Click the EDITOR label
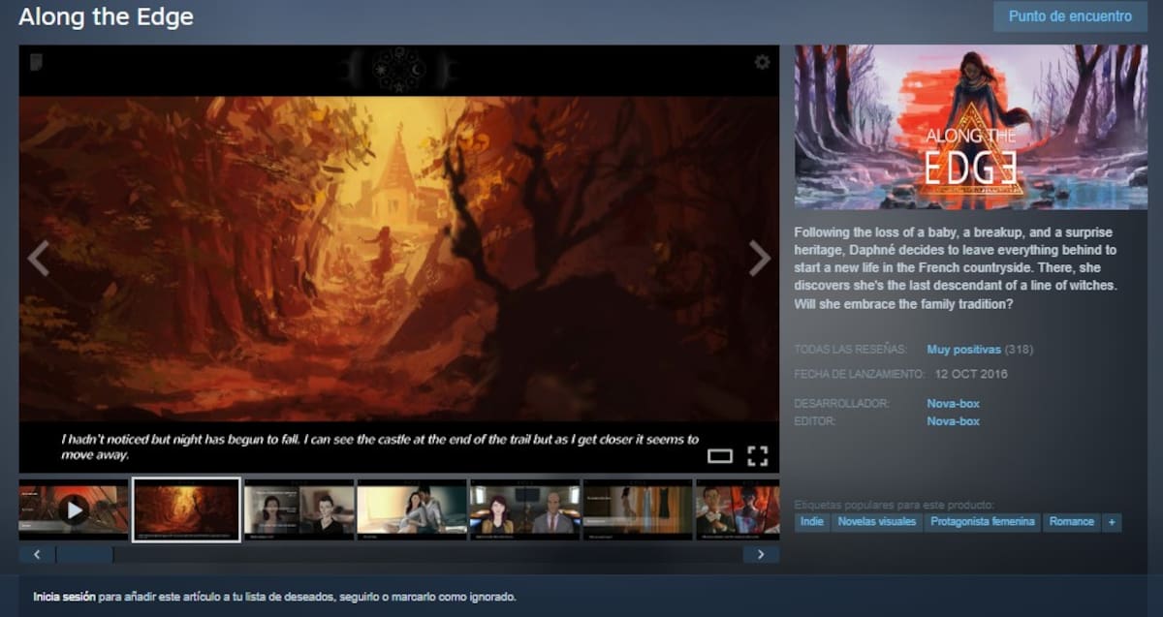The height and width of the screenshot is (617, 1163). (815, 421)
